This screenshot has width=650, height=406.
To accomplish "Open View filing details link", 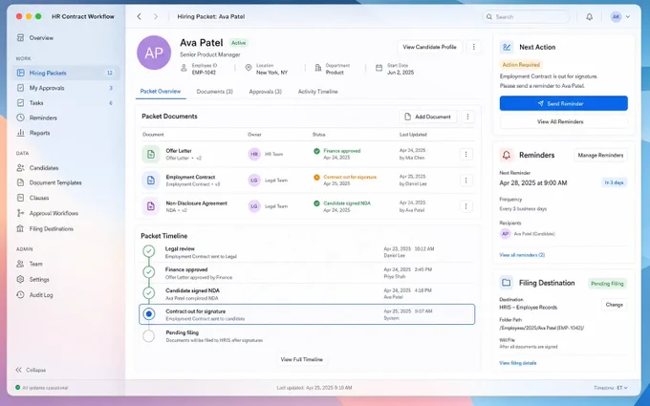I will (518, 363).
